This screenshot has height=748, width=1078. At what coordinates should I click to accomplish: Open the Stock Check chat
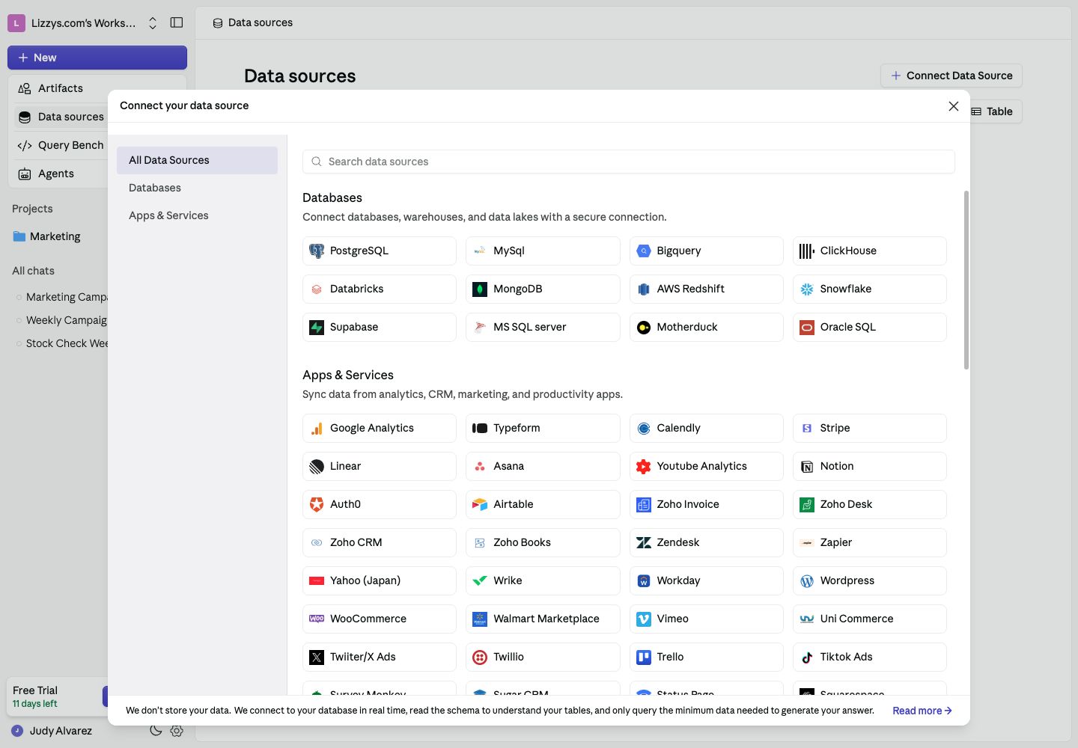66,343
